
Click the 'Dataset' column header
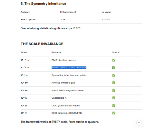25,12
